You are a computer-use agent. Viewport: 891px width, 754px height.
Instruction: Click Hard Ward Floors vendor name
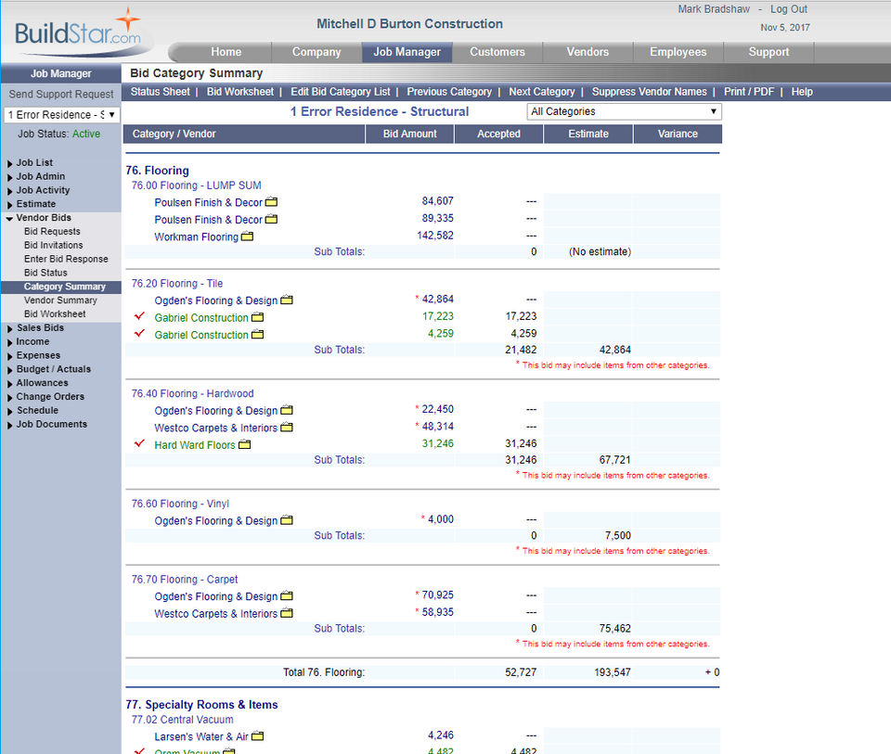click(x=194, y=445)
